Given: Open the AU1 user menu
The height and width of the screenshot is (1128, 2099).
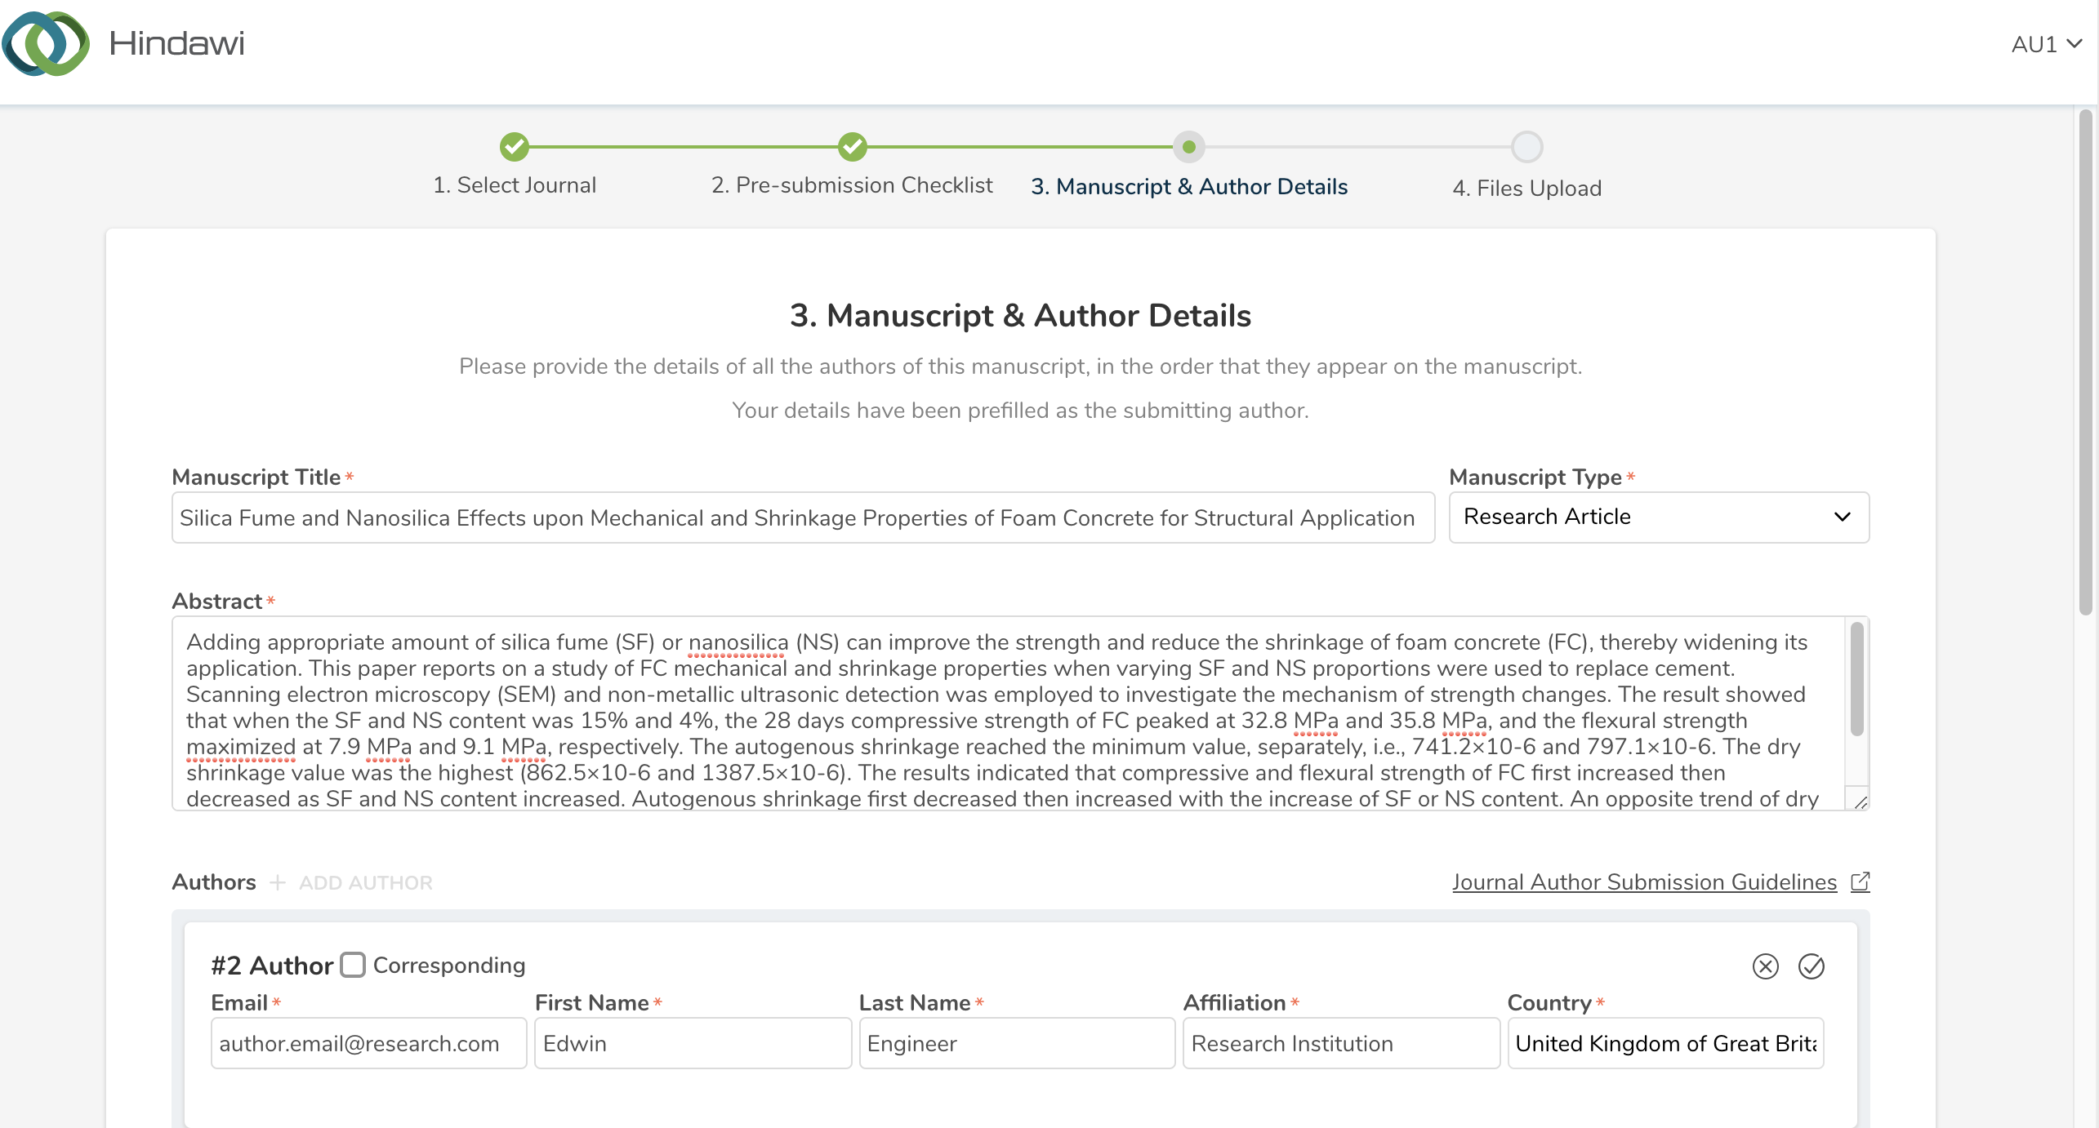Looking at the screenshot, I should (x=2046, y=44).
